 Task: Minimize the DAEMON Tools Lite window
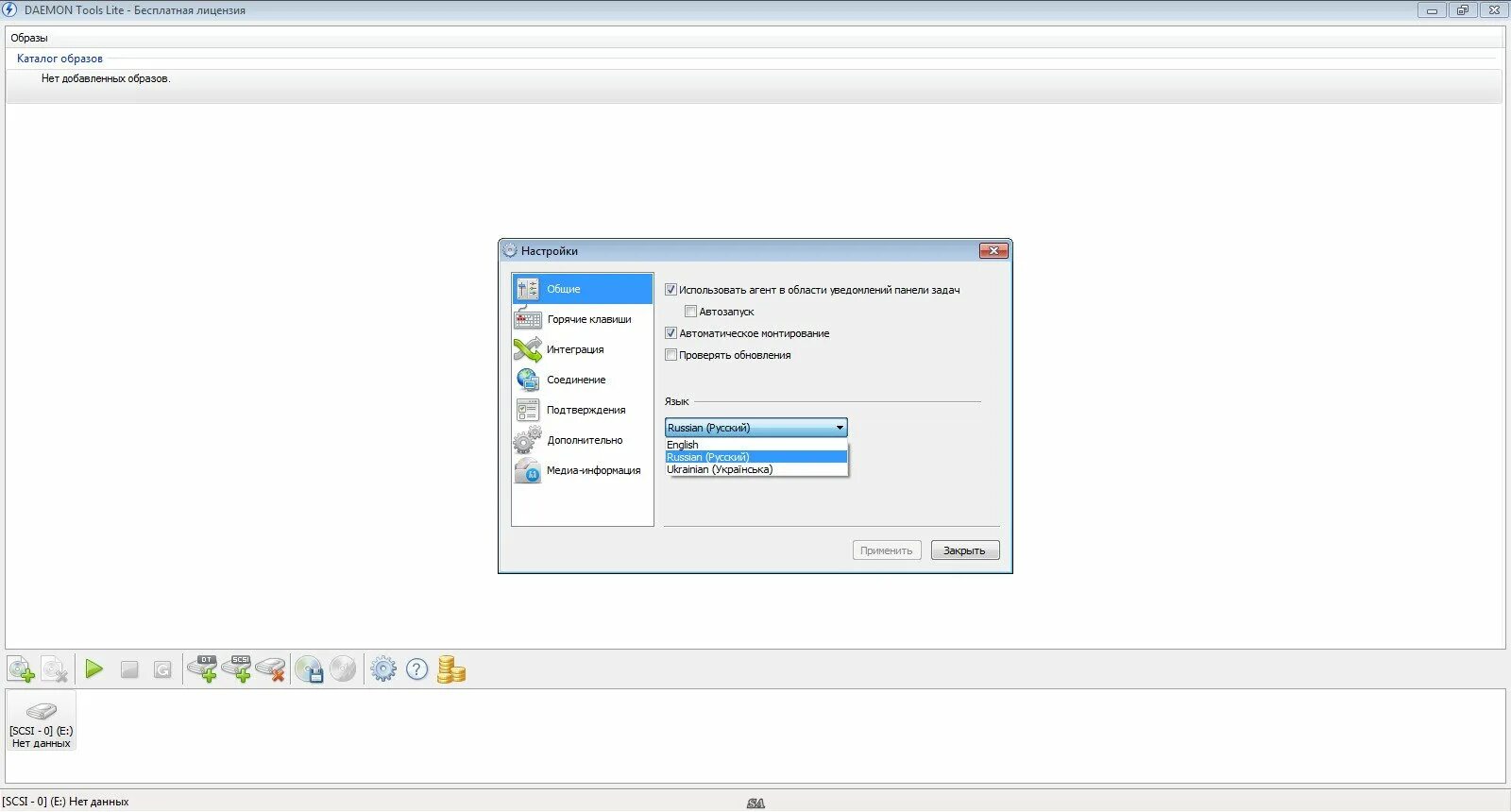click(x=1433, y=10)
